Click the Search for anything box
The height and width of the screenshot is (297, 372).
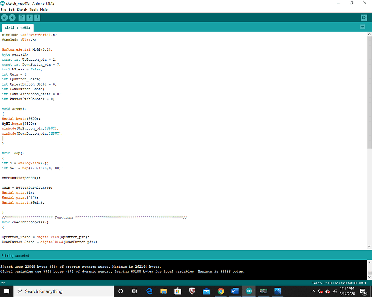(x=64, y=291)
